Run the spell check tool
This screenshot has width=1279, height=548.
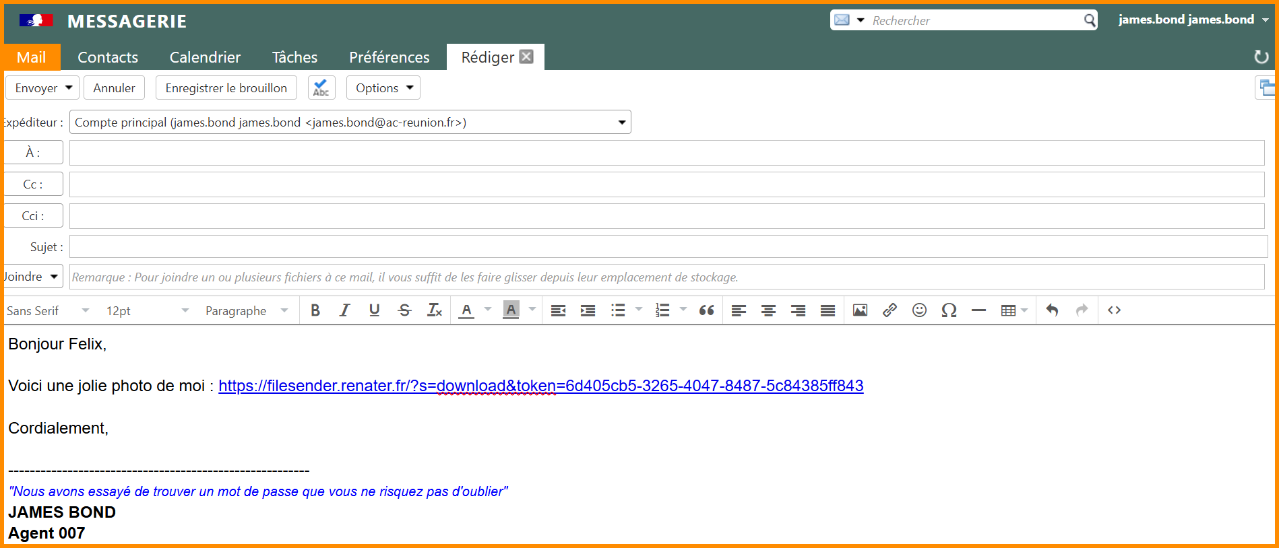pos(321,88)
